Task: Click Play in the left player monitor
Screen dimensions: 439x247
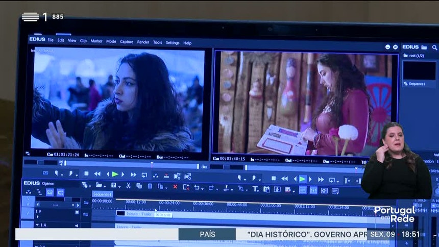Action: pos(115,175)
